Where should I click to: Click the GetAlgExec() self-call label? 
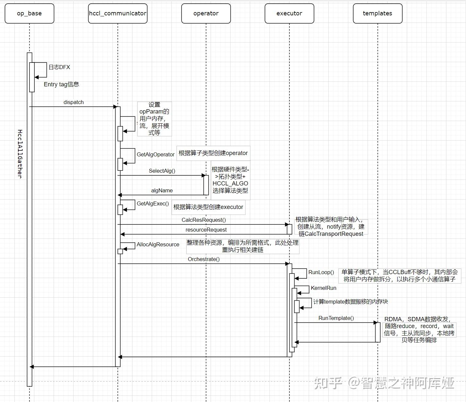(152, 203)
